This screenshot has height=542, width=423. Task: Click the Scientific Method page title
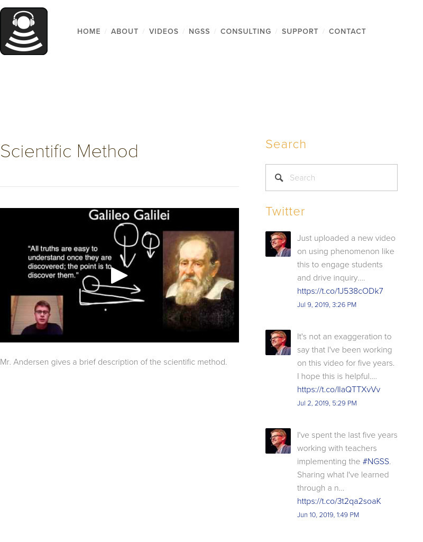(x=69, y=151)
